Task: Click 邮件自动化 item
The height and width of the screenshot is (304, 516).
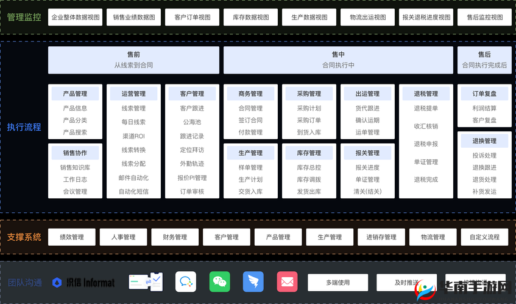Action: [133, 178]
